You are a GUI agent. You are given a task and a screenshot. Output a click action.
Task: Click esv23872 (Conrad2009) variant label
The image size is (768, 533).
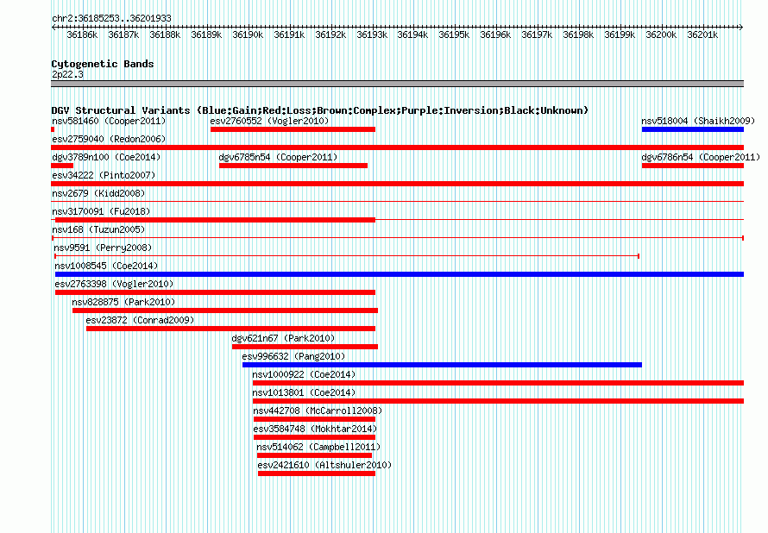pyautogui.click(x=140, y=320)
